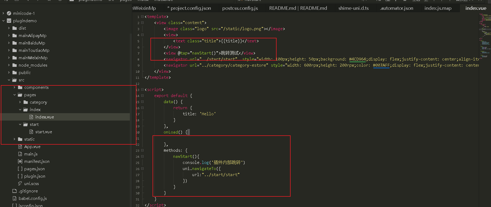The image size is (491, 207).
Task: Click the url:"../start/start" line
Action: coord(216,175)
